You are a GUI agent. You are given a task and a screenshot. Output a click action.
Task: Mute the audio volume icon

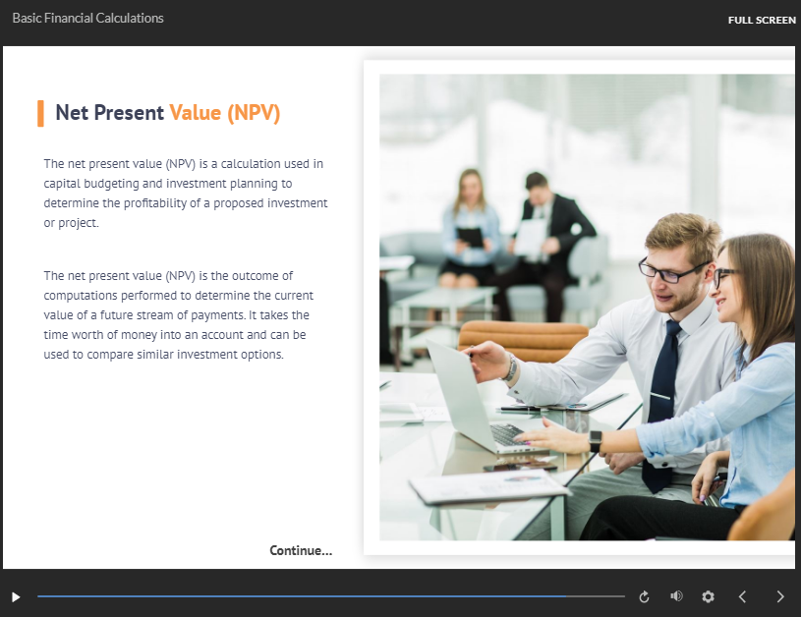point(676,596)
